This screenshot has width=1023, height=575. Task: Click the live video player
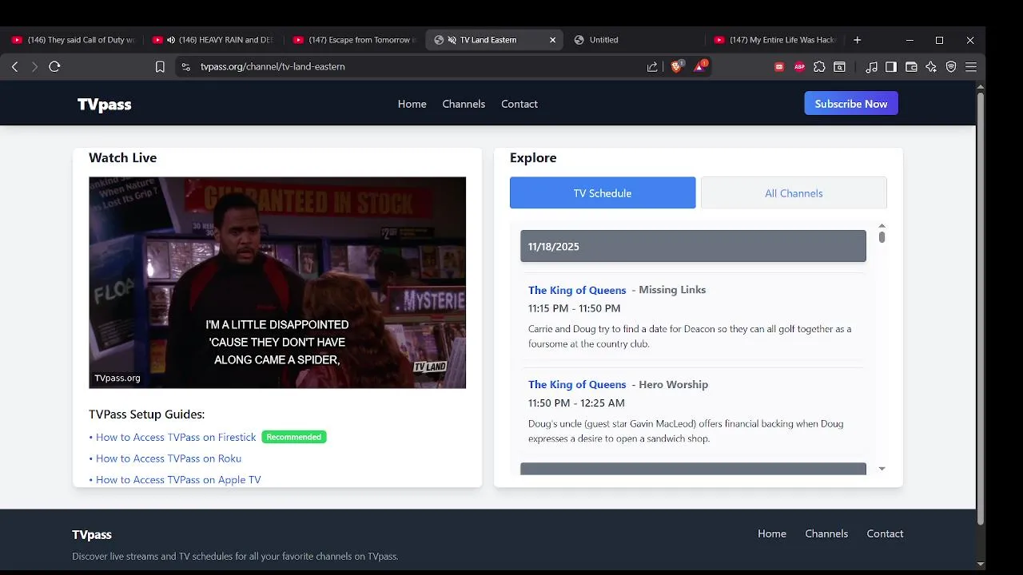(x=277, y=283)
